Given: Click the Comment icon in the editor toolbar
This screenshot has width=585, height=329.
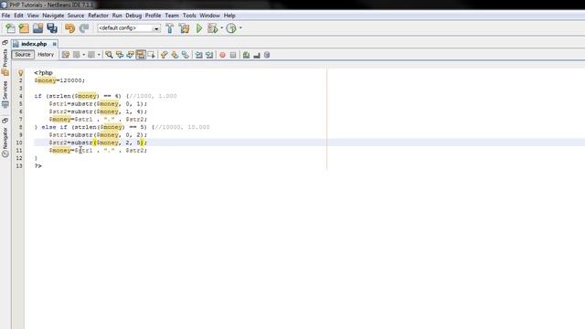Looking at the screenshot, I should tap(246, 55).
